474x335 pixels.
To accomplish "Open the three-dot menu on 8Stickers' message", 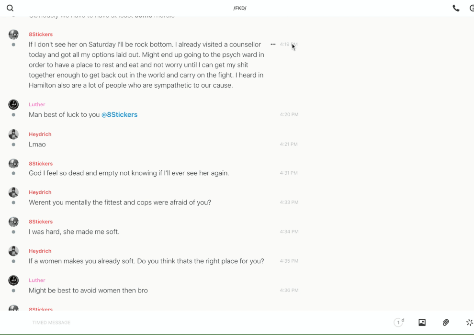I will 273,45.
